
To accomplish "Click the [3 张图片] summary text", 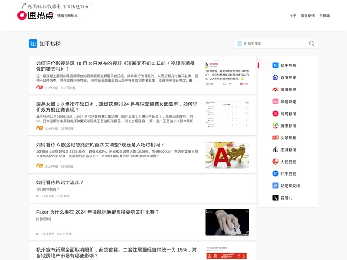I will point(43,219).
